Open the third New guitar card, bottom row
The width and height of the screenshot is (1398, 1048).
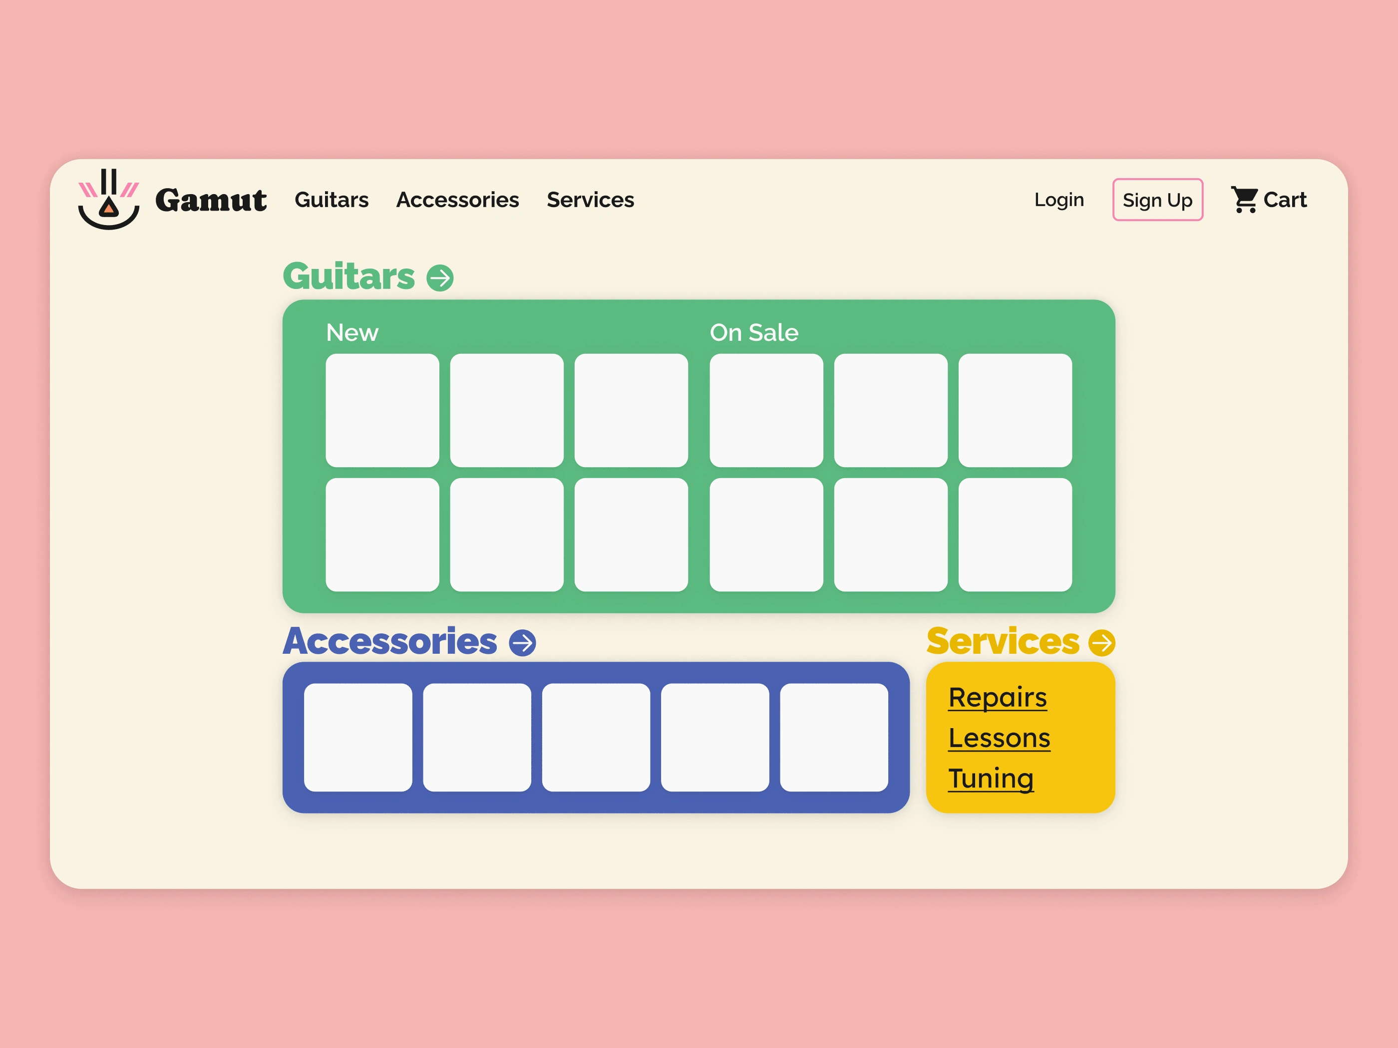pos(632,535)
